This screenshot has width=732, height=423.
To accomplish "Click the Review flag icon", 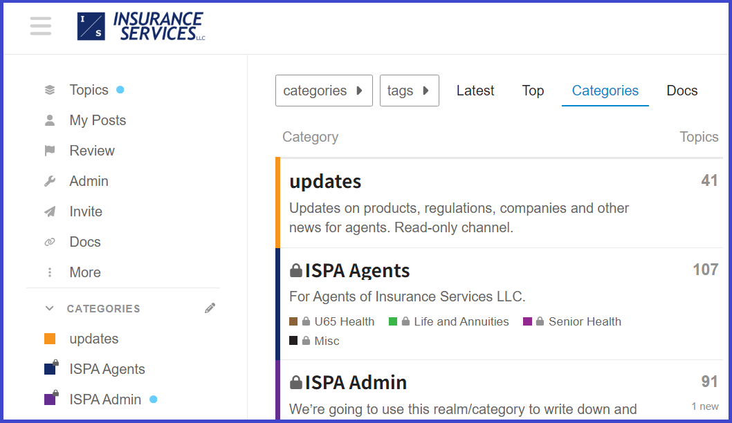I will 50,151.
